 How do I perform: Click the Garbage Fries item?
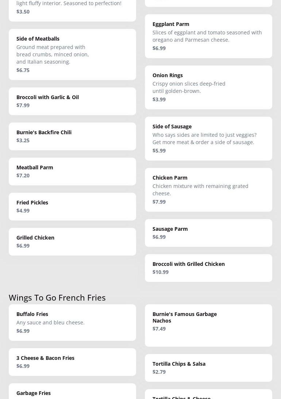tap(34, 393)
